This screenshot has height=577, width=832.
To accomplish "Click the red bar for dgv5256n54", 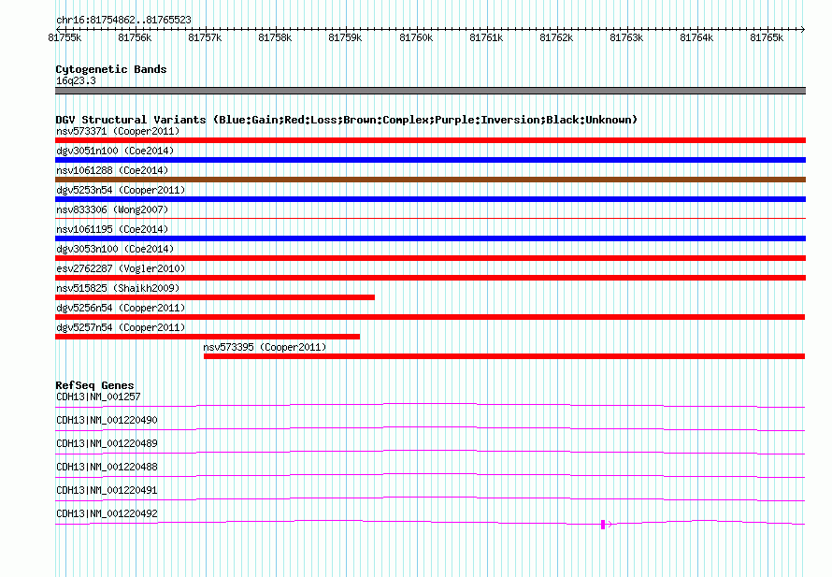I will tap(430, 317).
